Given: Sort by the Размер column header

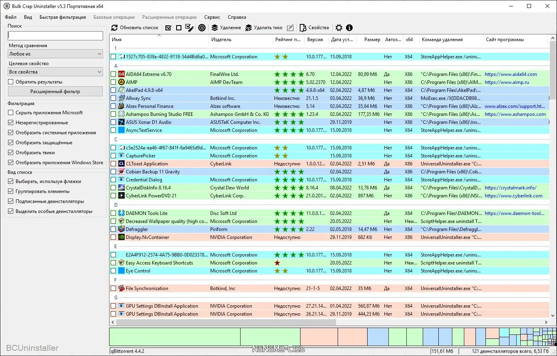Looking at the screenshot, I should 369,40.
